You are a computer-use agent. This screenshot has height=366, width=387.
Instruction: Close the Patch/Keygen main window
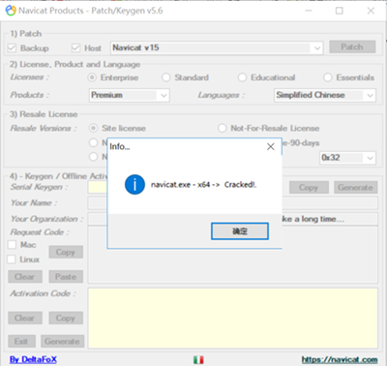(x=371, y=11)
